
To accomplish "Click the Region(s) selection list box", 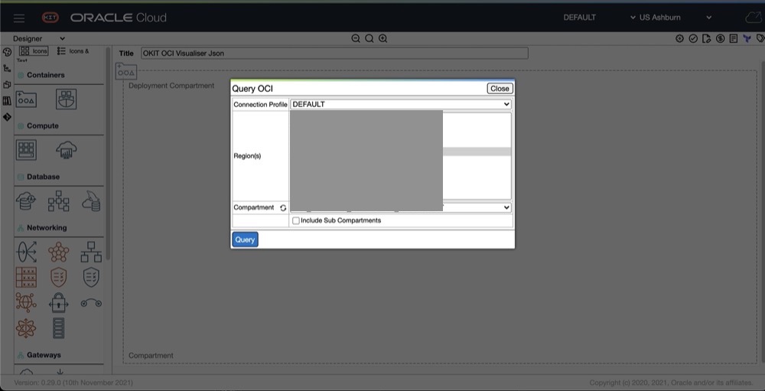I will (x=401, y=156).
